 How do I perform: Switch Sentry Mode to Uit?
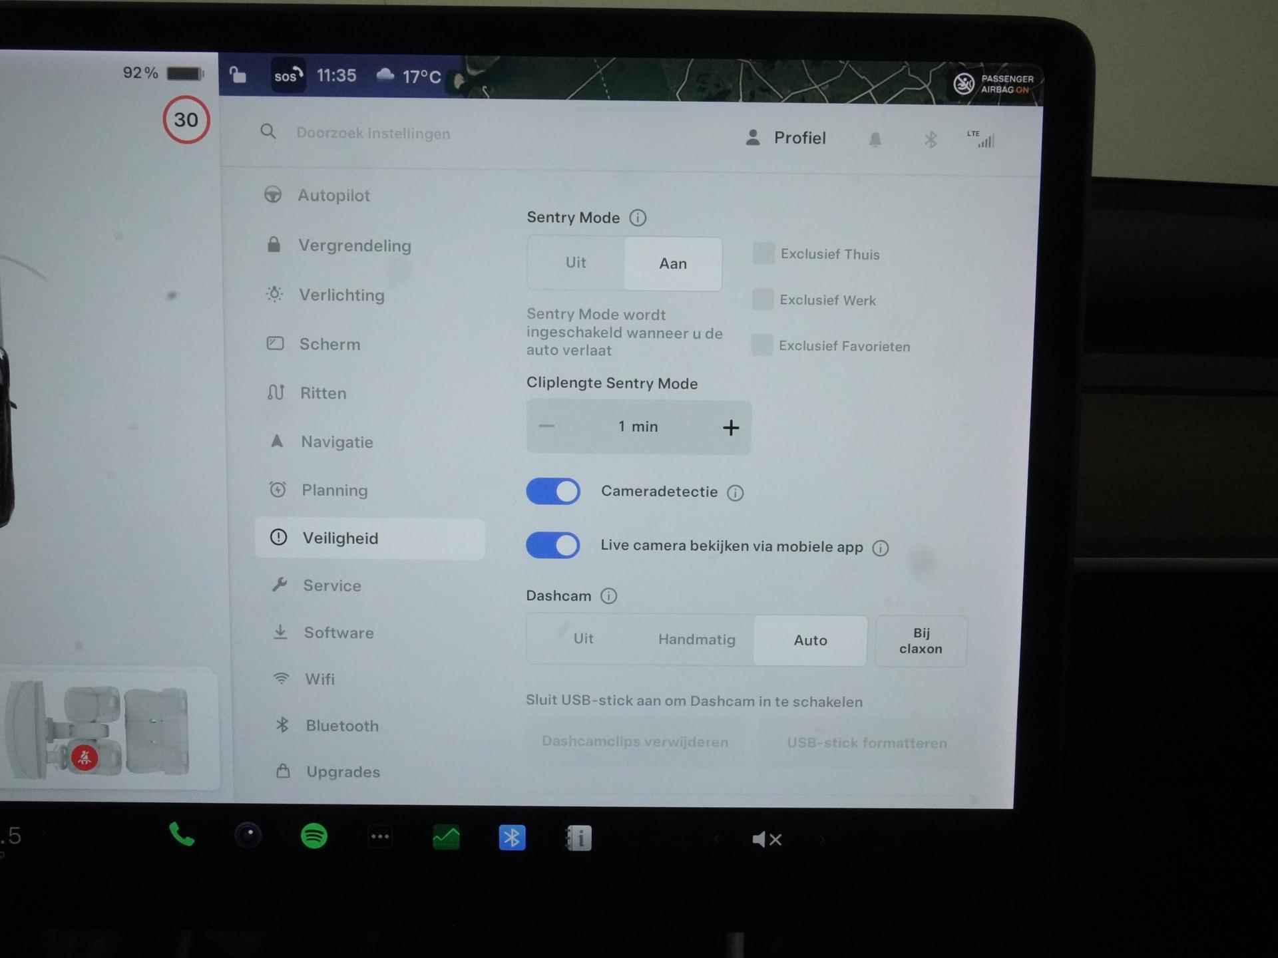(x=576, y=263)
